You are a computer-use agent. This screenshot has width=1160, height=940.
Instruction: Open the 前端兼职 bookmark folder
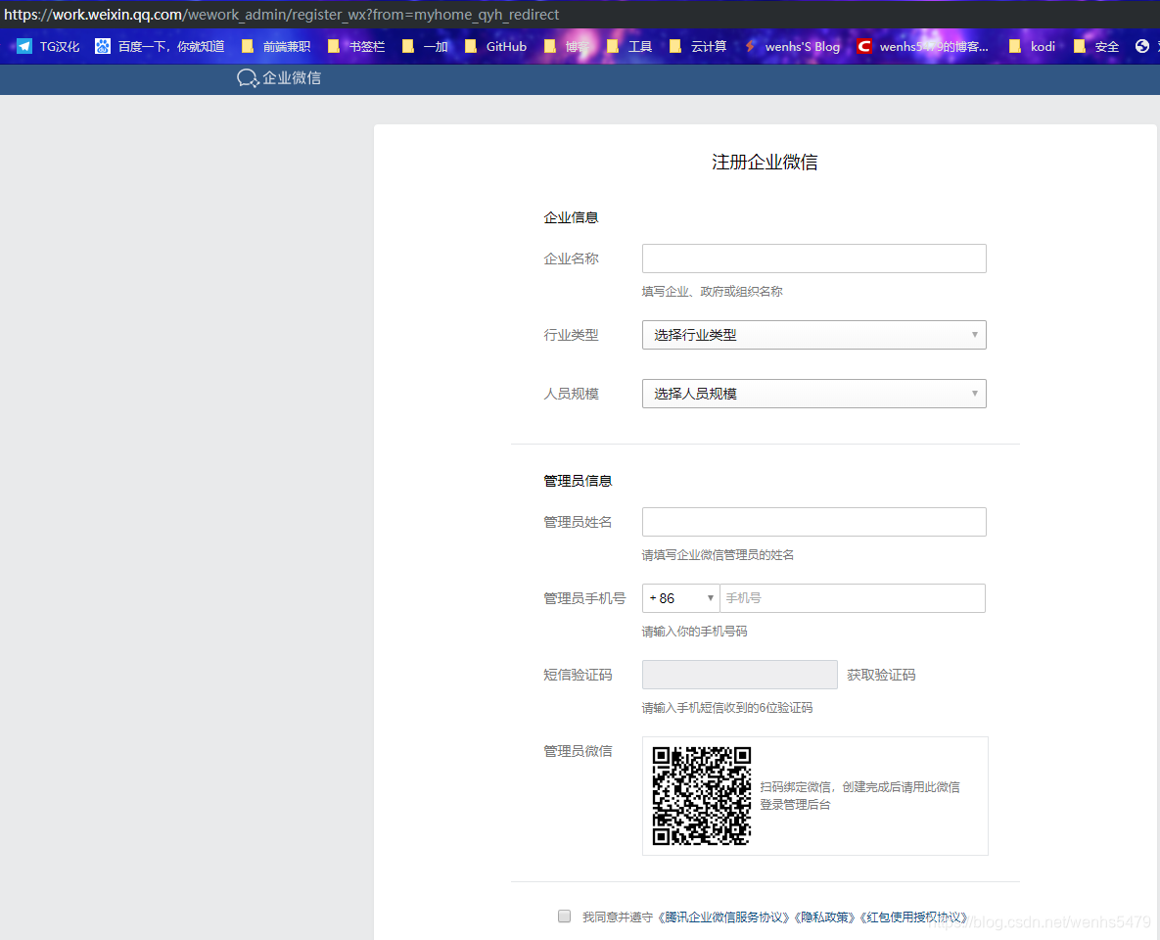(x=276, y=47)
